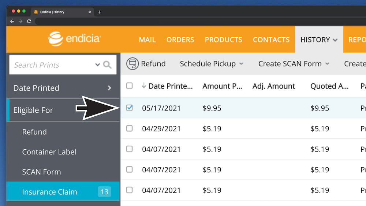Select the Endicia | History browser tab

point(62,12)
